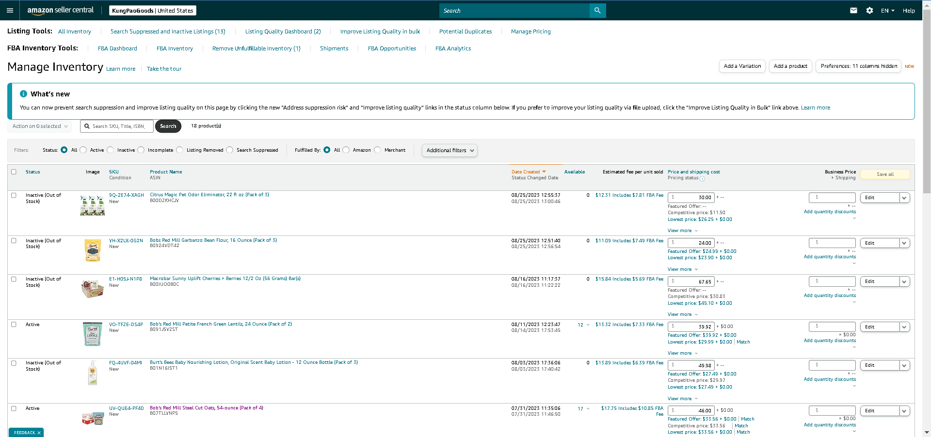The height and width of the screenshot is (437, 931).
Task: Select the Macrobar row checkbox
Action: pyautogui.click(x=14, y=279)
